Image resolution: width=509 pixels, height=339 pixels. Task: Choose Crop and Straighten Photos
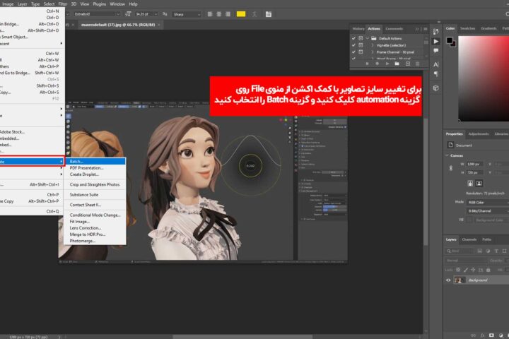95,184
